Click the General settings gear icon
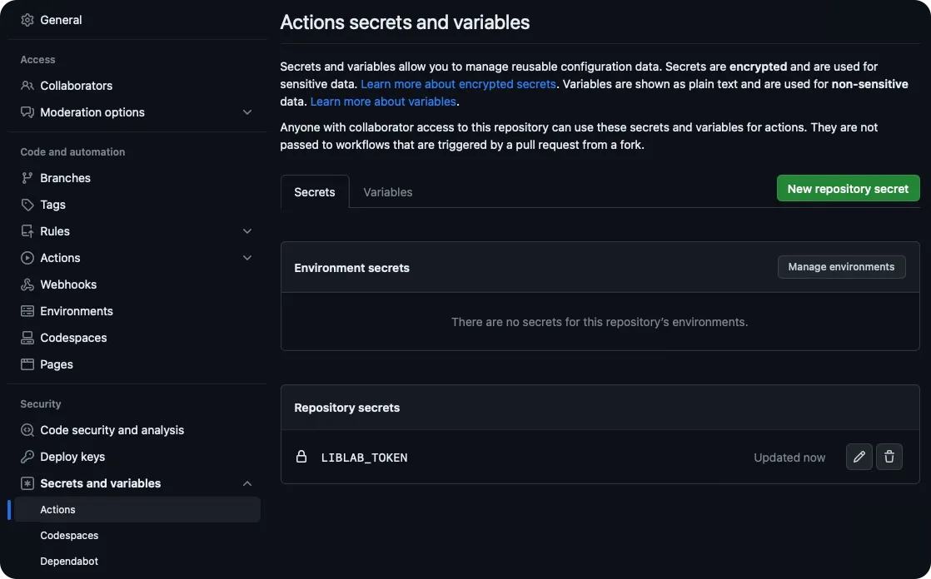931x579 pixels. click(x=27, y=19)
